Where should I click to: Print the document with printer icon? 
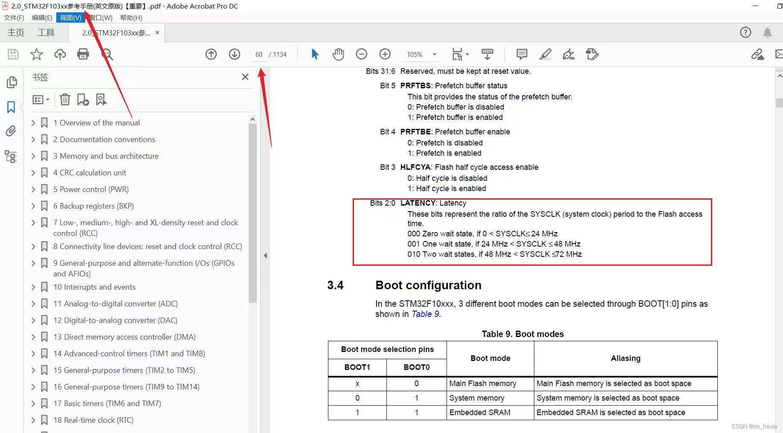click(83, 54)
